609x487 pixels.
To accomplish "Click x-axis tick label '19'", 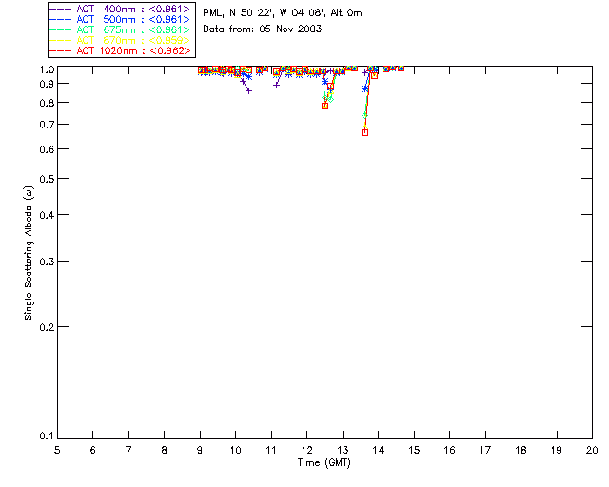I will tap(557, 450).
